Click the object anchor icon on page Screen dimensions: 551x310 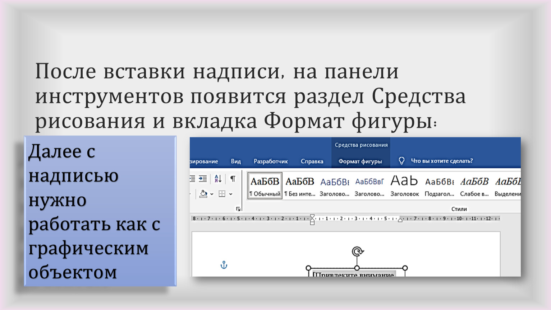224,265
